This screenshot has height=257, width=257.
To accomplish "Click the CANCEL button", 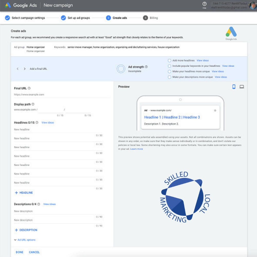I will tap(34, 252).
